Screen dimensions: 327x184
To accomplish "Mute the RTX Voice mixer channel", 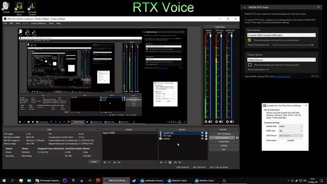I will (x=221, y=122).
